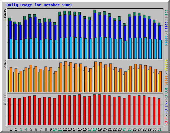The image size is (170, 133).
Task: Click the Visits legend label
Action: pos(166,66)
